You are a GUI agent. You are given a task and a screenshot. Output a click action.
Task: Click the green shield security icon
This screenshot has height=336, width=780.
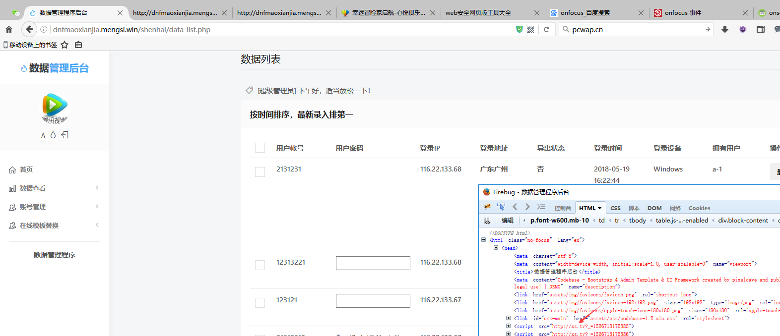pos(519,29)
